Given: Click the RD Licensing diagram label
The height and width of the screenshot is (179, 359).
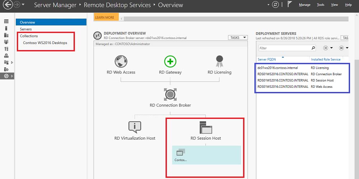Looking at the screenshot, I should pyautogui.click(x=219, y=72).
